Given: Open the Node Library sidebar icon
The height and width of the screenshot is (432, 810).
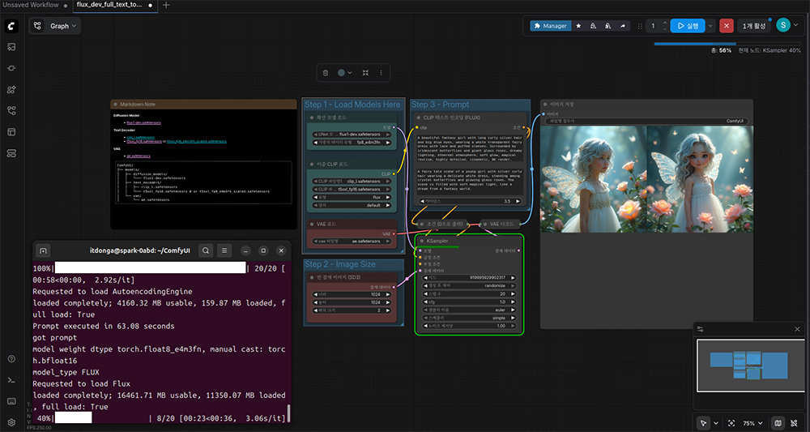Looking at the screenshot, I should tap(11, 68).
